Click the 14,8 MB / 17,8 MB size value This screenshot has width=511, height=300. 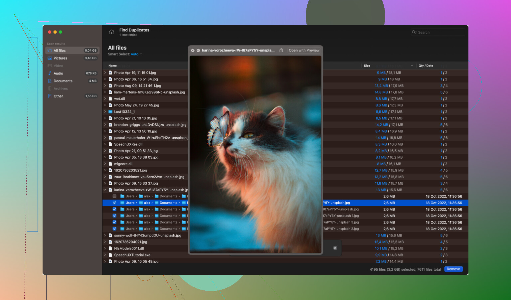(389, 92)
